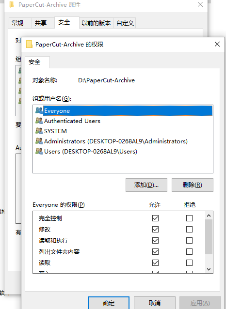The image size is (226, 309).
Task: Toggle Deny checkbox for 修改
Action: tap(189, 229)
